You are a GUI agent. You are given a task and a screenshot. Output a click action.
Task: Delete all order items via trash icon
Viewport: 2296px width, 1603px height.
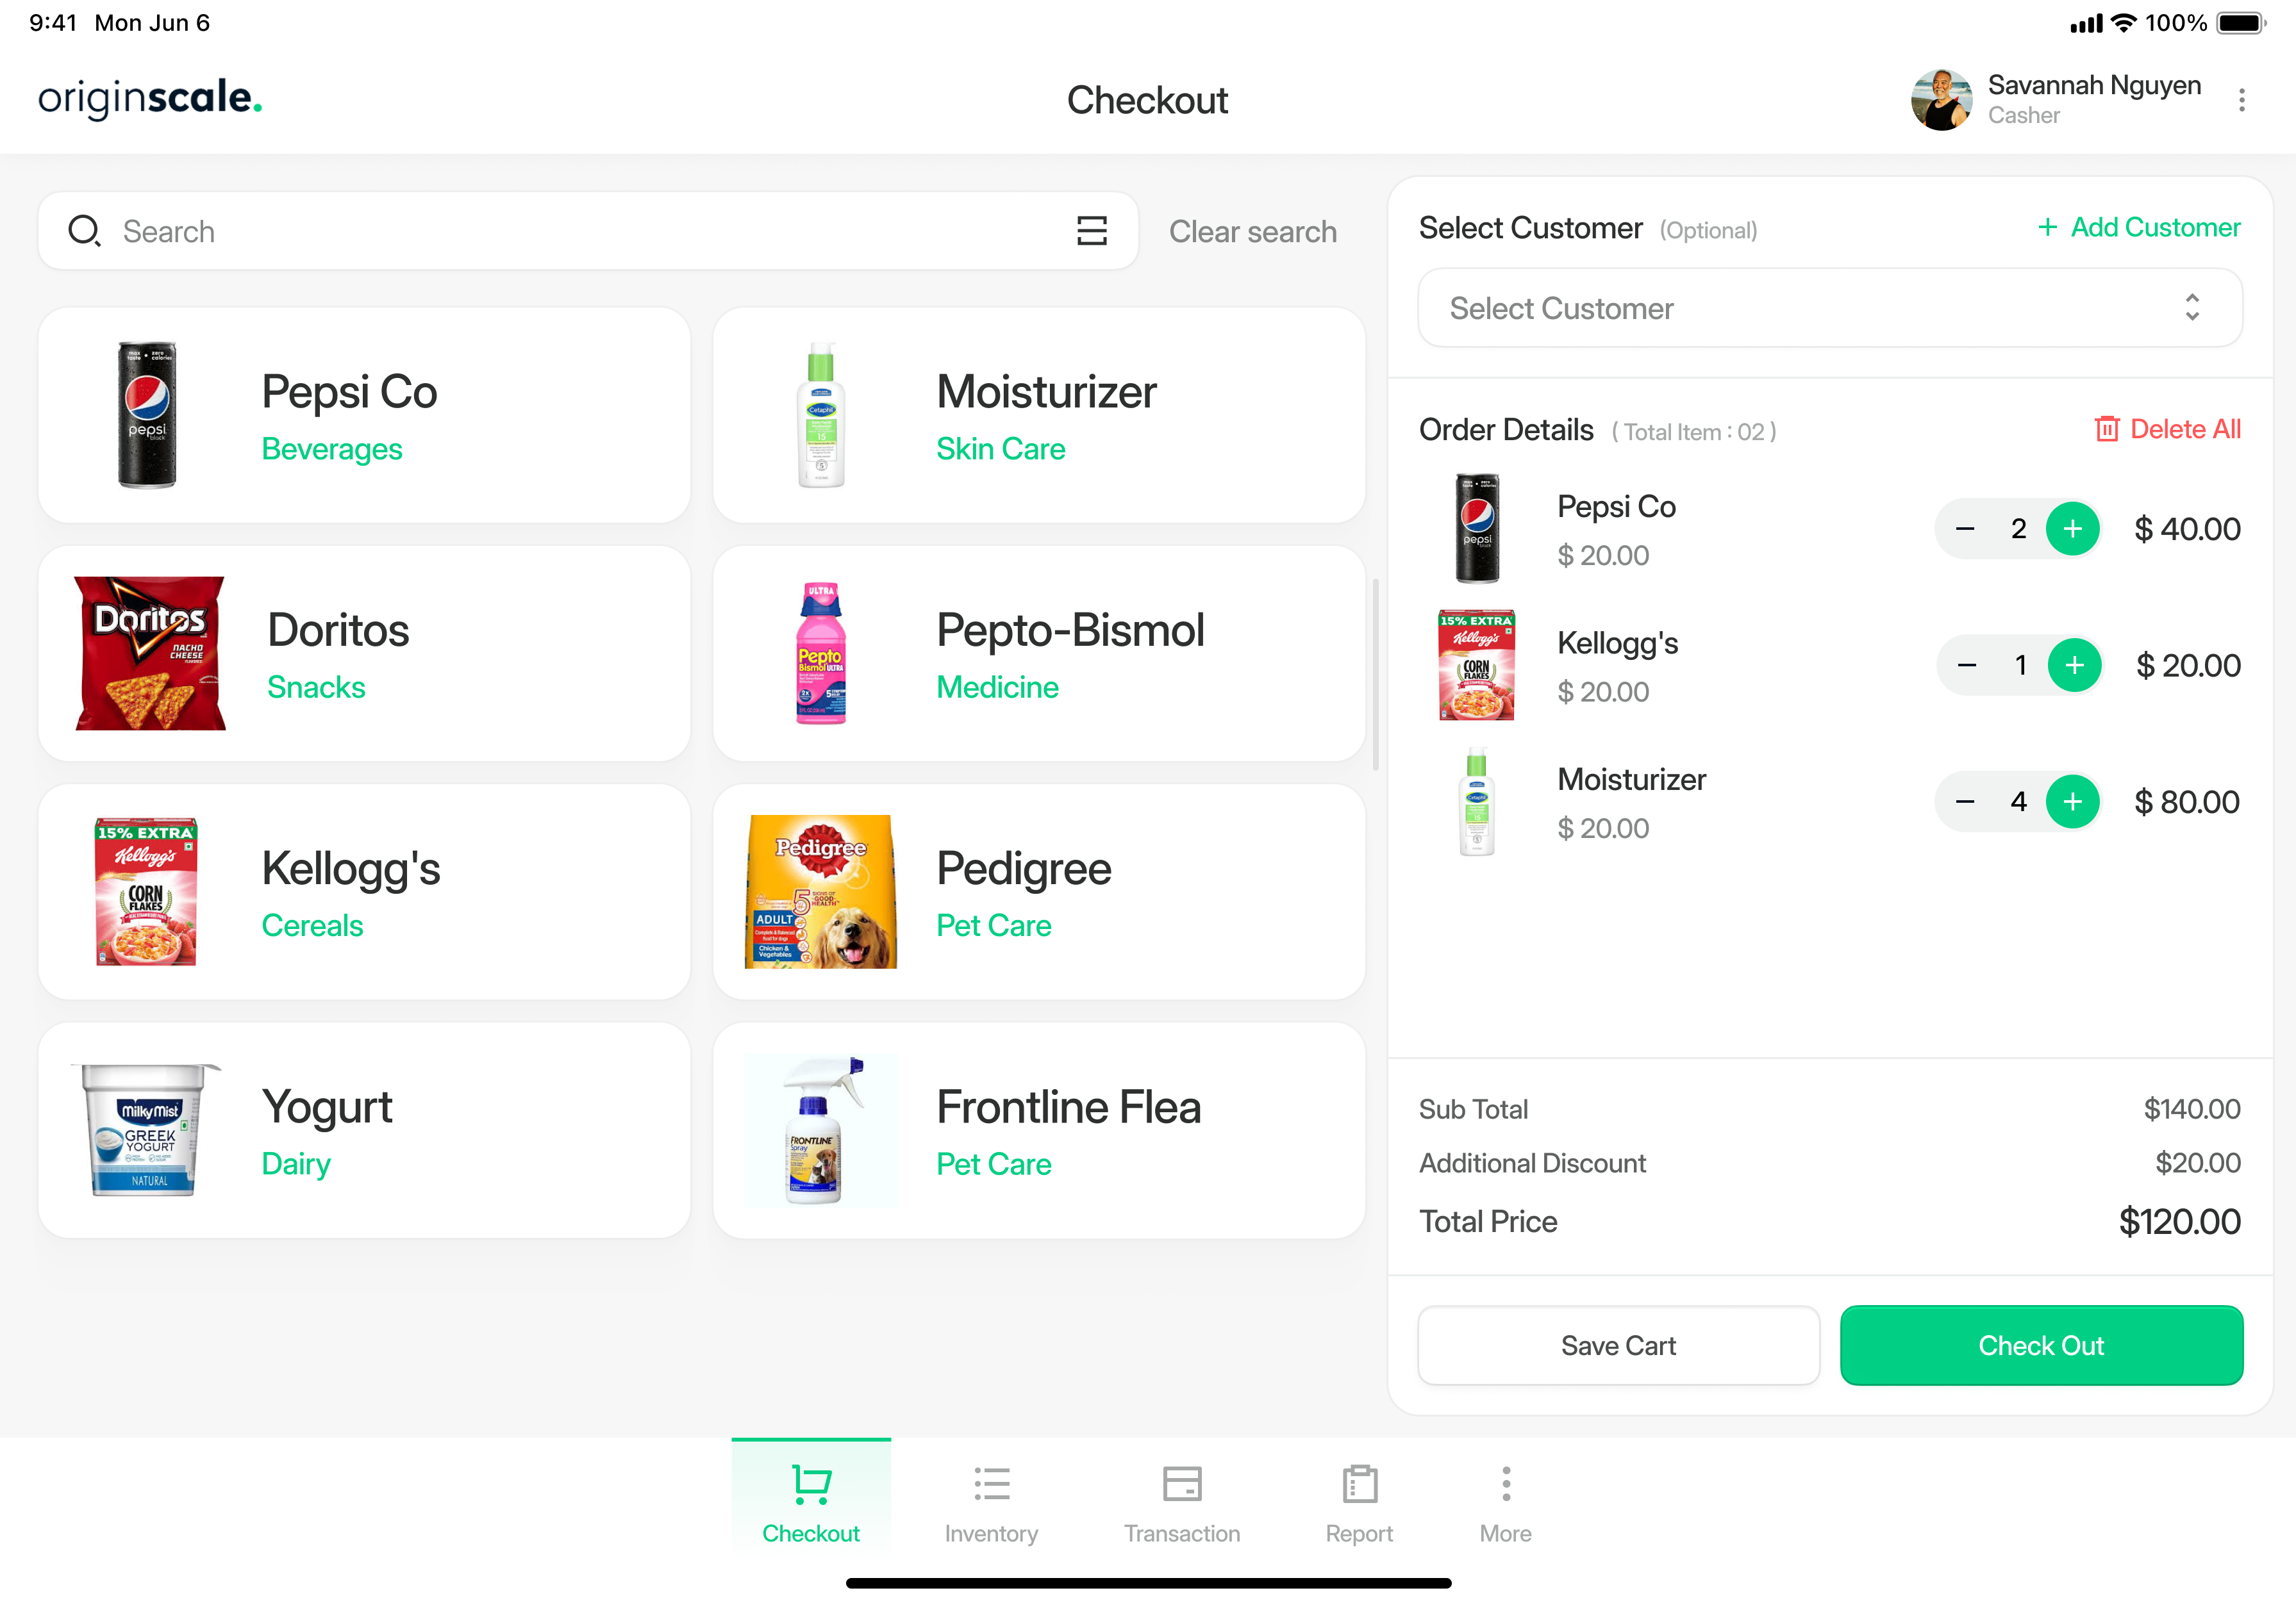(2106, 429)
